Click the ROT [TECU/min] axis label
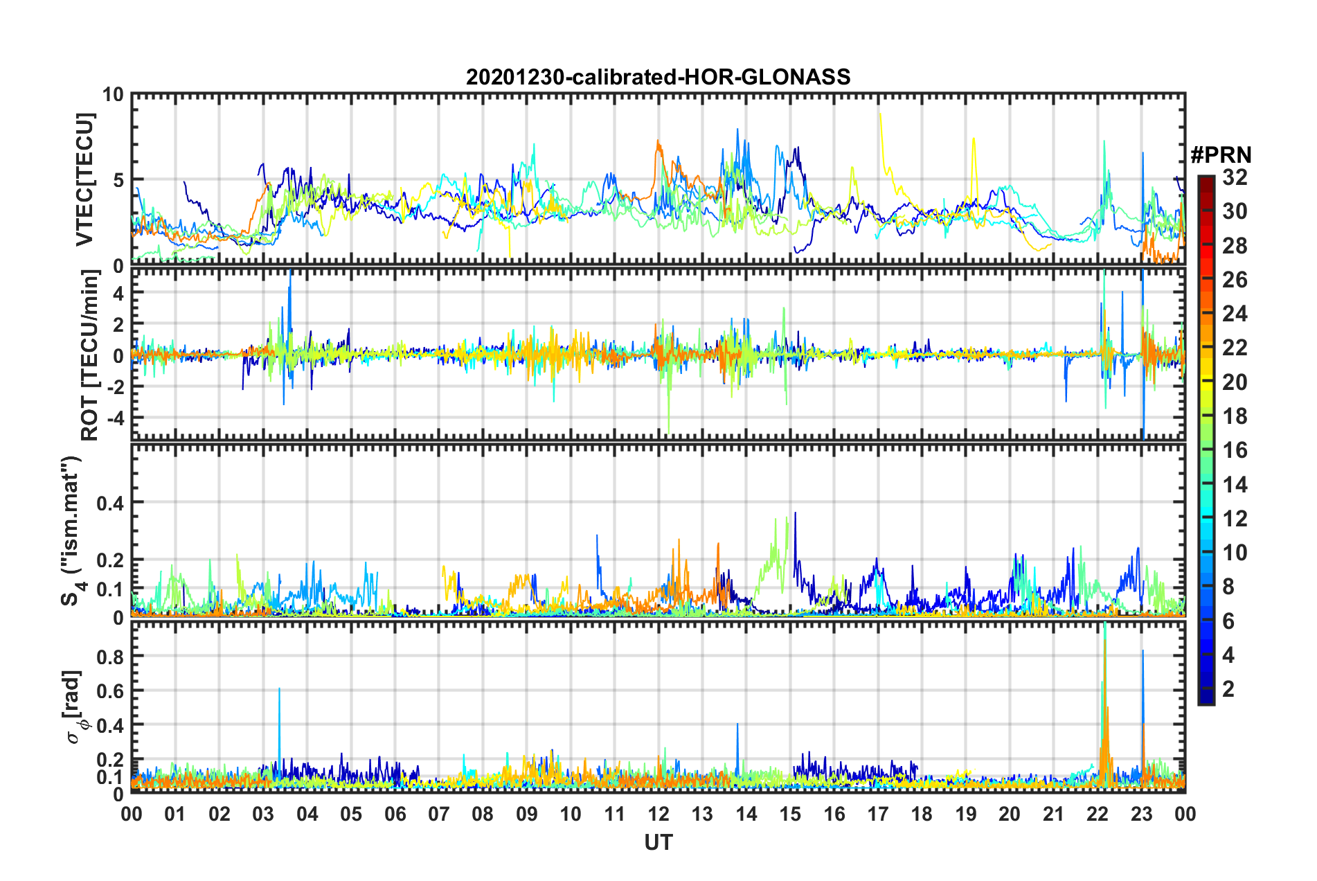 (91, 355)
